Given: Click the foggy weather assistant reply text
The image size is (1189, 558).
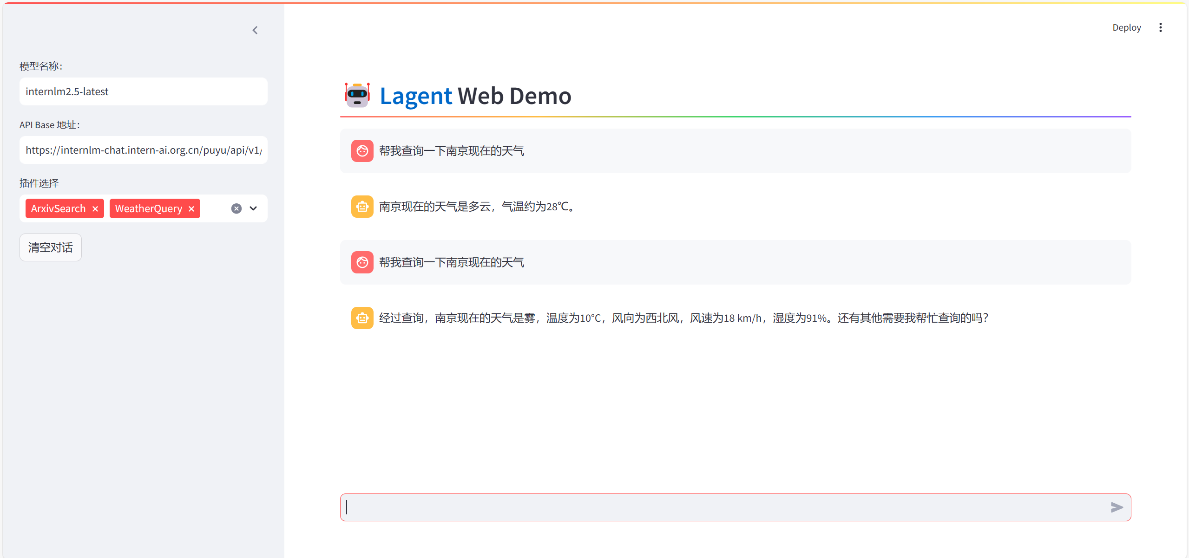Looking at the screenshot, I should (x=683, y=318).
